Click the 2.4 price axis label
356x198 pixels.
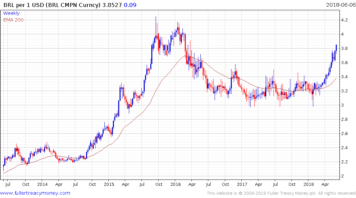344,148
